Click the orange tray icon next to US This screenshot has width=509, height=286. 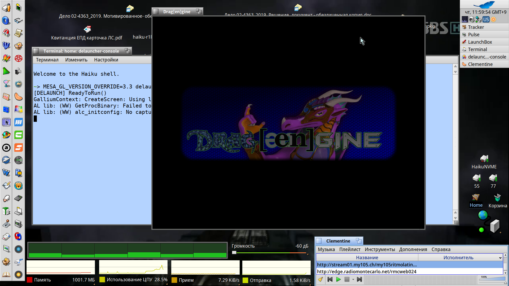tap(493, 19)
